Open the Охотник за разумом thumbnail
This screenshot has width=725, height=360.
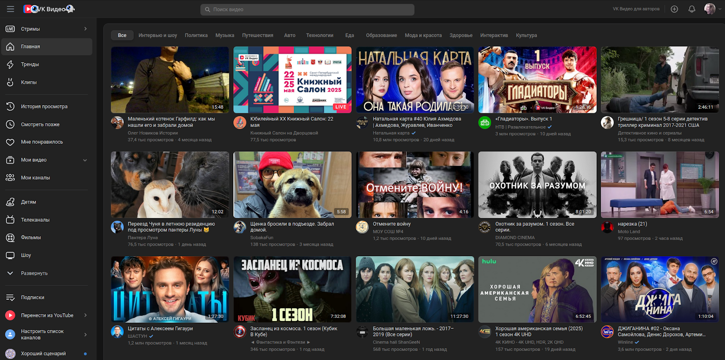pyautogui.click(x=537, y=185)
